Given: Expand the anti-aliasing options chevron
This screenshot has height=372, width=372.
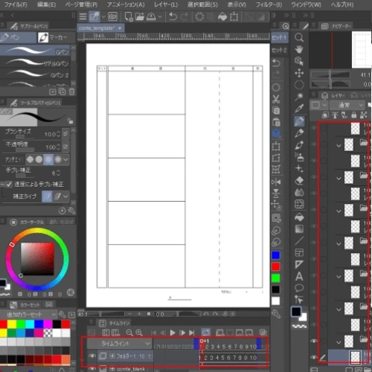Looking at the screenshot, I should tap(65, 159).
